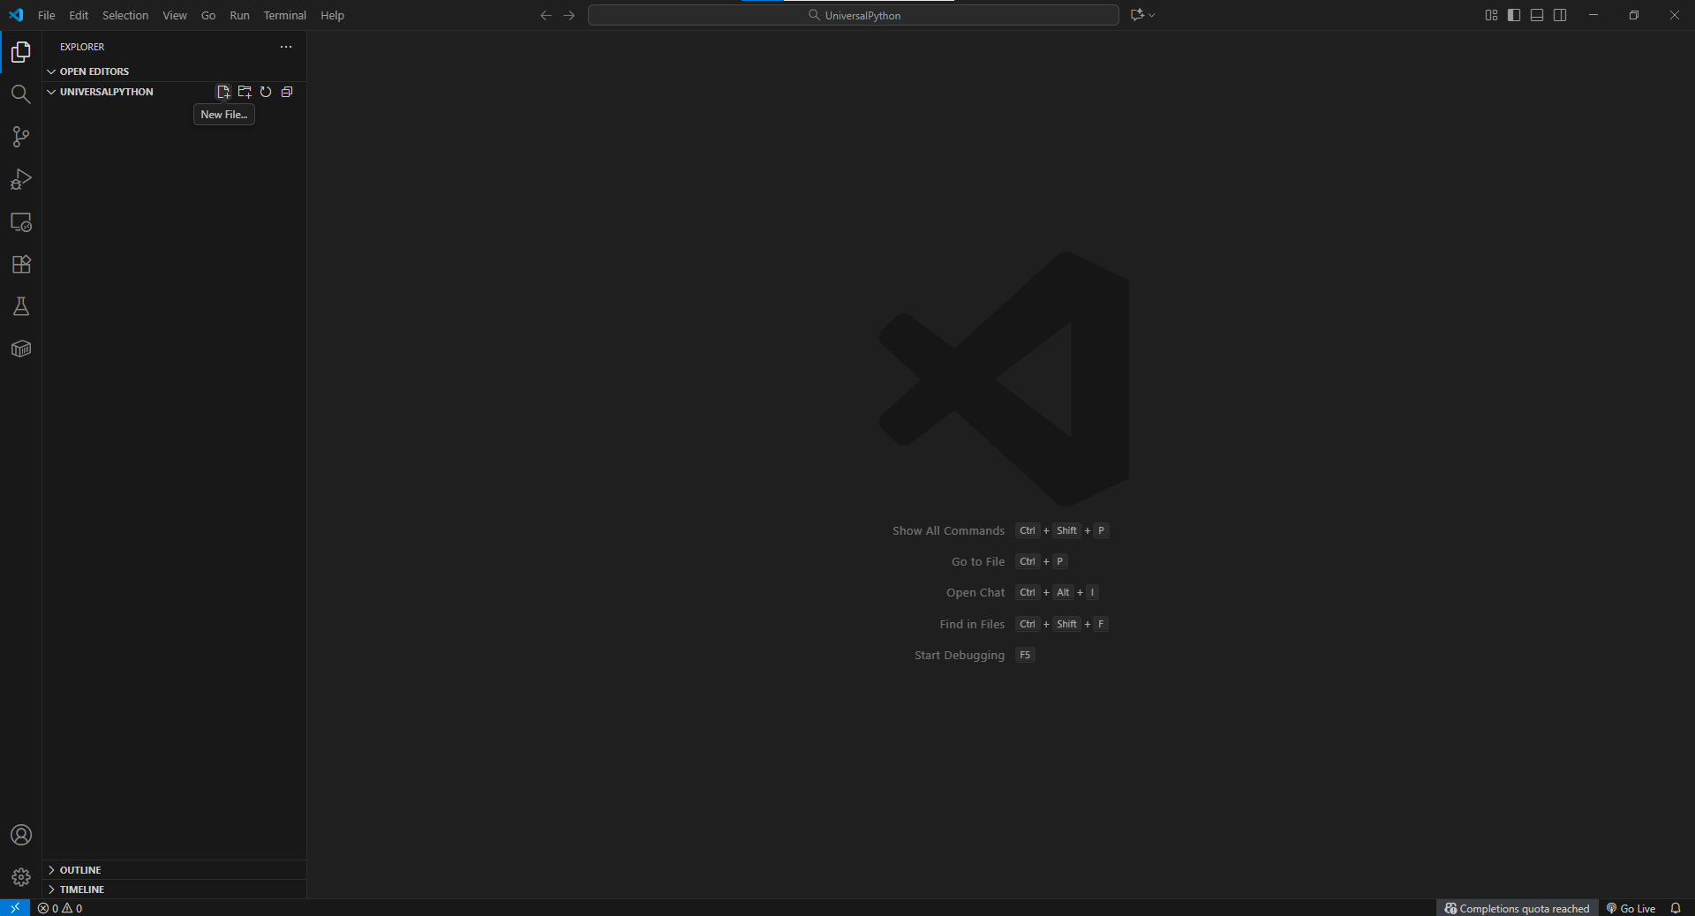Open the Accounts menu in the activity bar

(20, 835)
